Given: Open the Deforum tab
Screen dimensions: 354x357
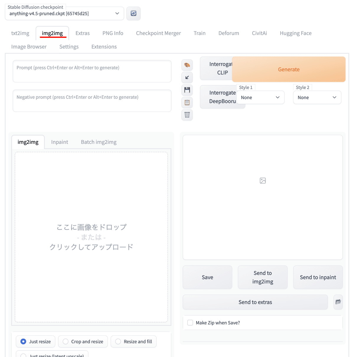Looking at the screenshot, I should coord(229,33).
